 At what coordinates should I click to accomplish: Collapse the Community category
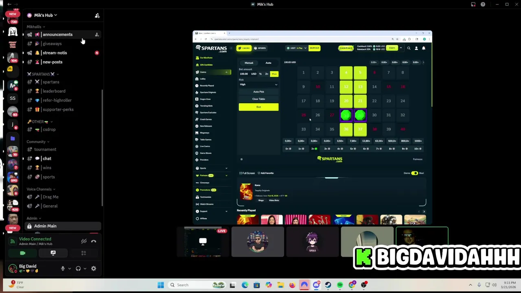[38, 142]
